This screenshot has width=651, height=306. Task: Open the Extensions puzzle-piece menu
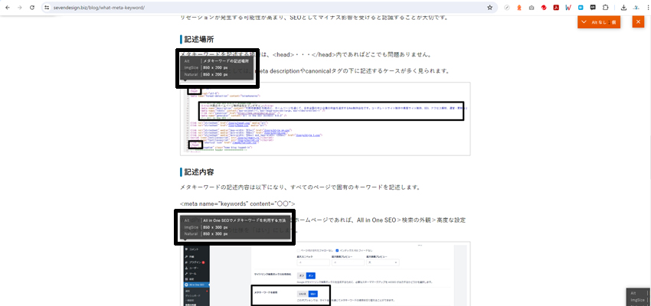[x=604, y=7]
